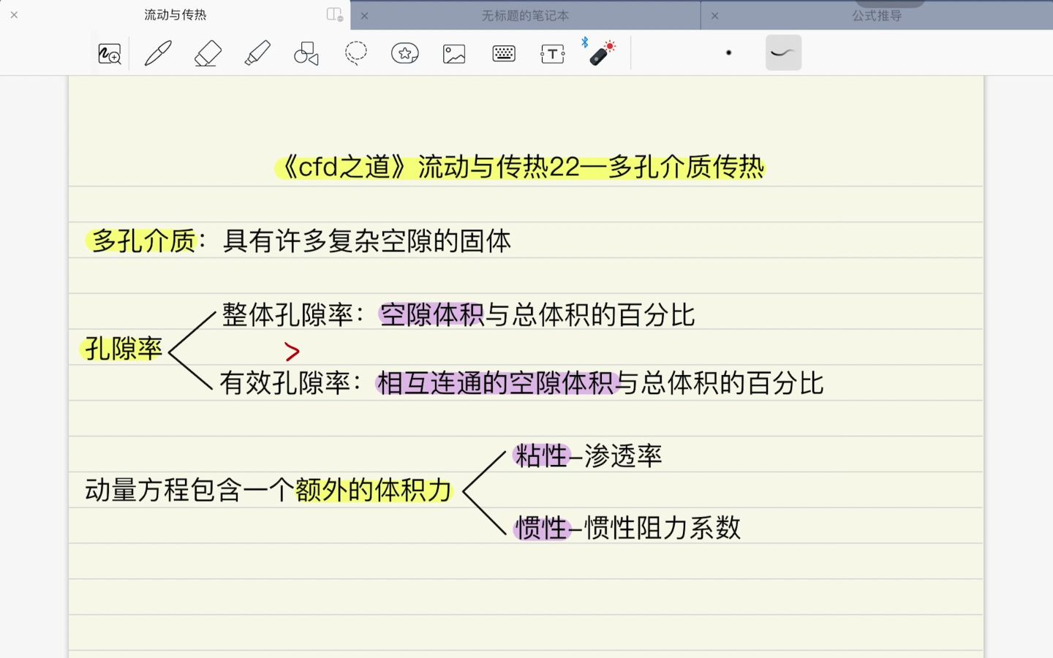
Task: Click the highlighted 相互连通的空隙体积
Action: (496, 383)
